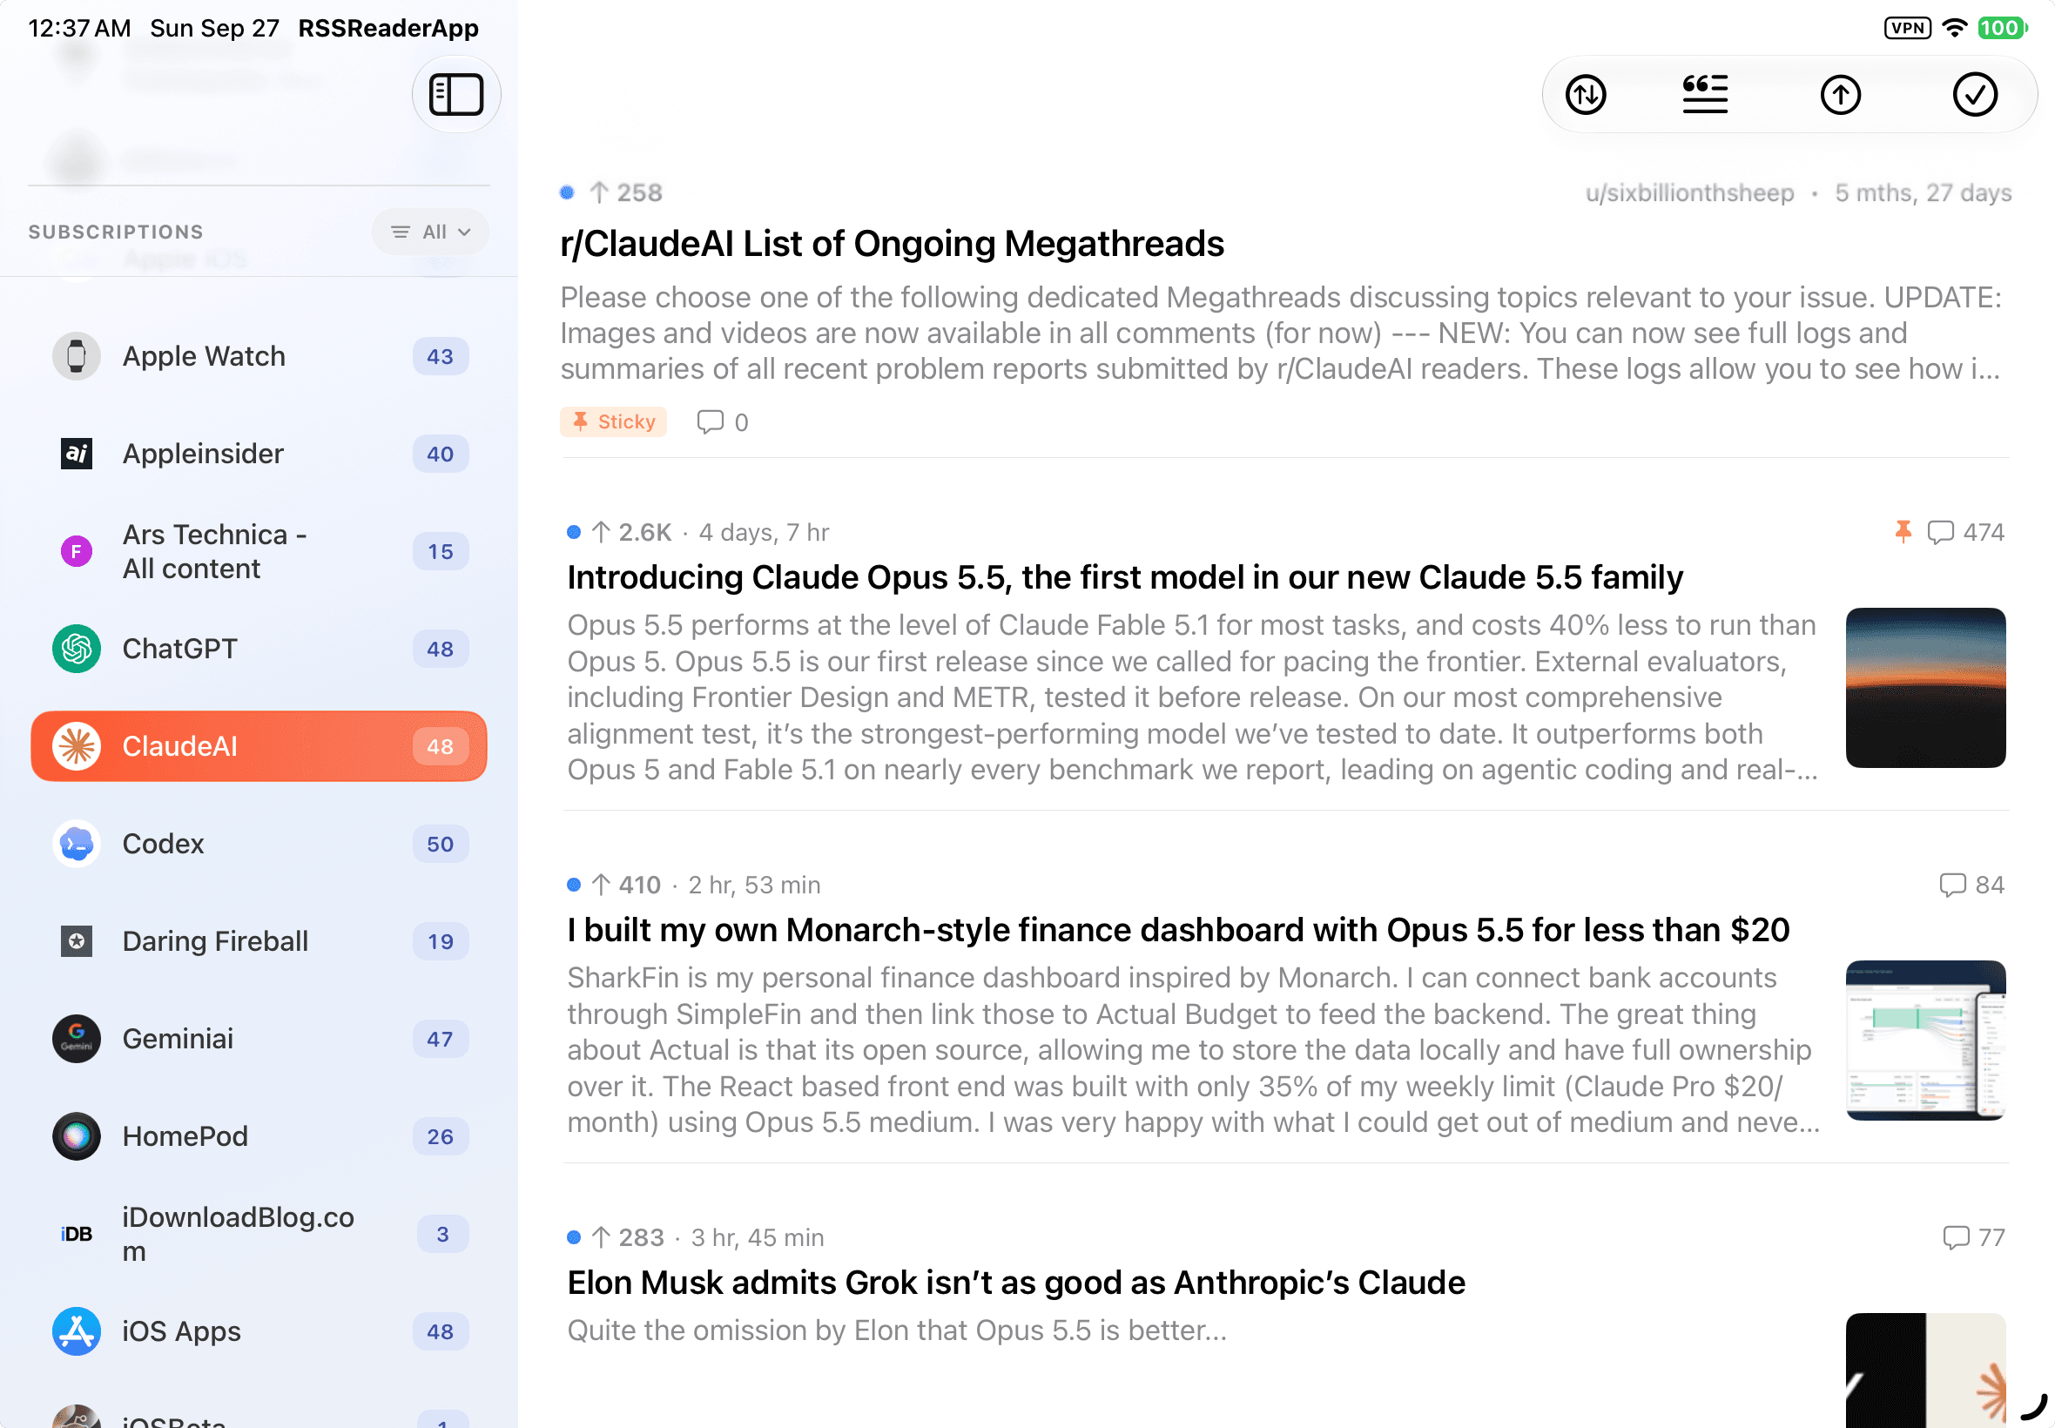Open the Opus 5.5 sunset thumbnail

coord(1925,687)
